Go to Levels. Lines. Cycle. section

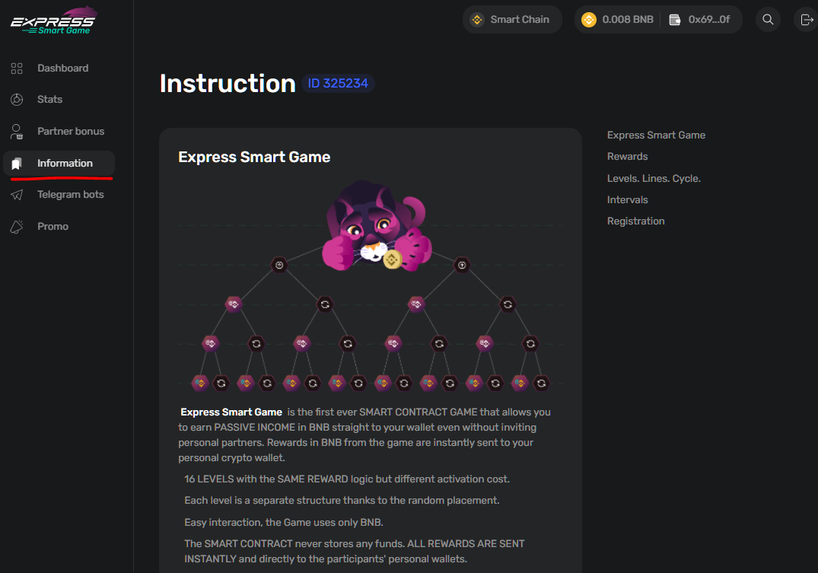(654, 179)
